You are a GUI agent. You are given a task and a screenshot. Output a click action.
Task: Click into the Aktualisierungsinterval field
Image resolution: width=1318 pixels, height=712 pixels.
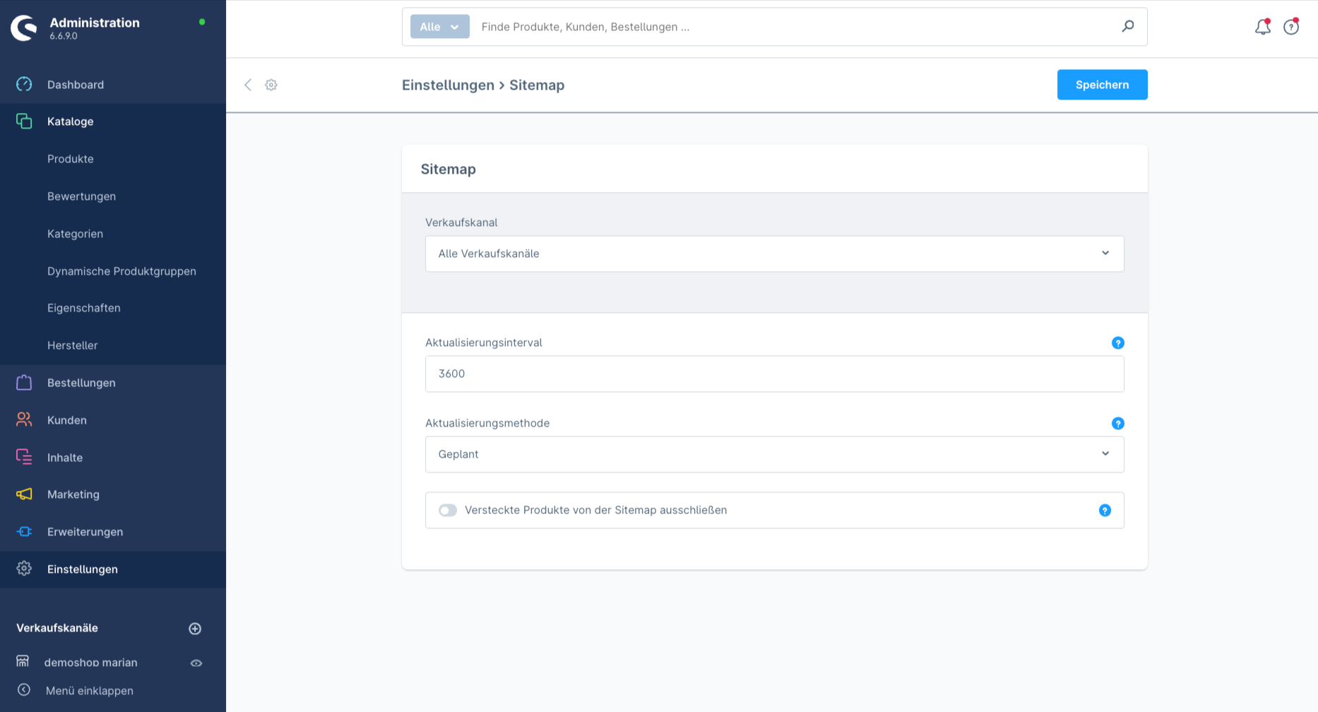coord(775,374)
